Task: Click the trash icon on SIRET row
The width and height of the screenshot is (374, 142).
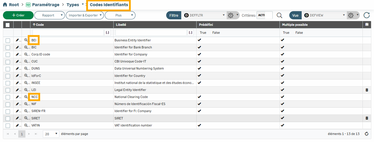Action: (367, 118)
